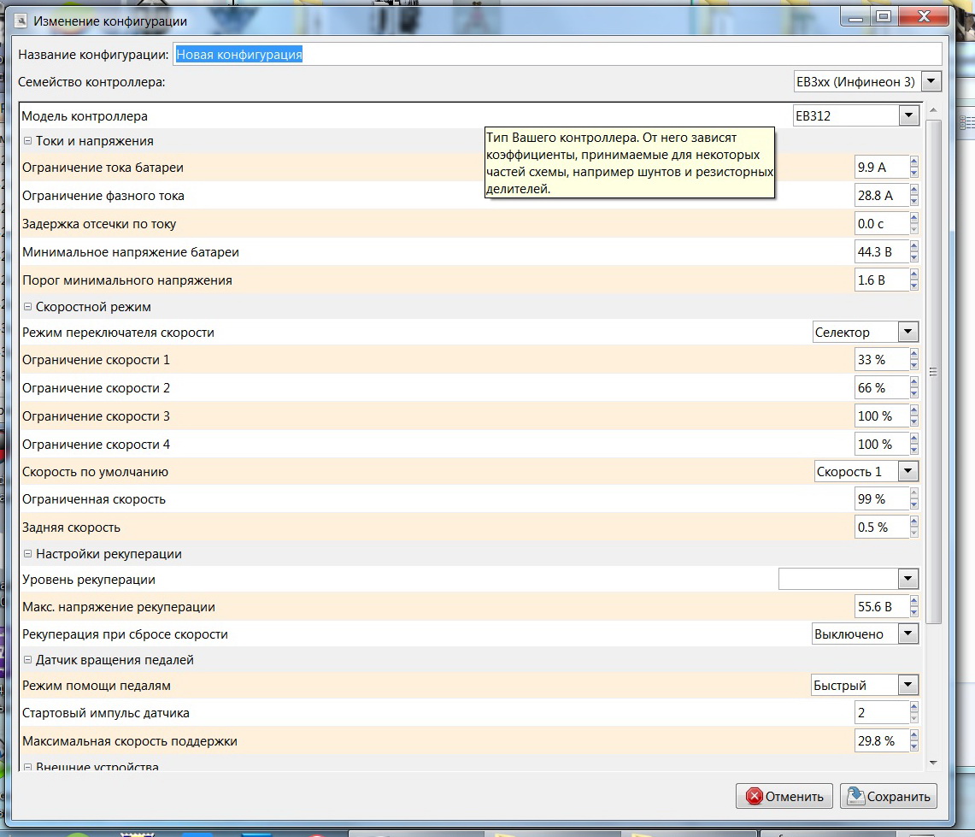This screenshot has width=975, height=837.
Task: Click the Название конфигурации text field
Action: 555,55
